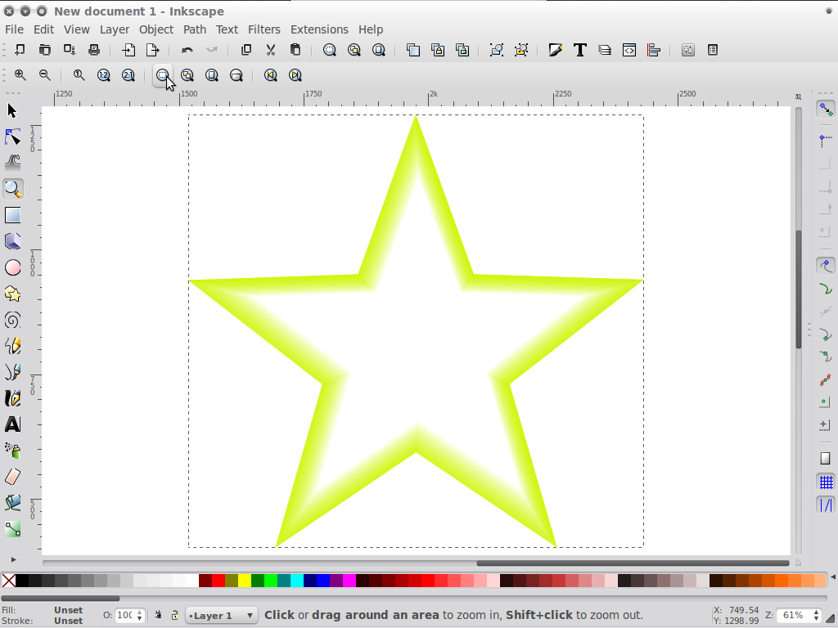
Task: Select the Calligraphy tool
Action: pos(13,398)
